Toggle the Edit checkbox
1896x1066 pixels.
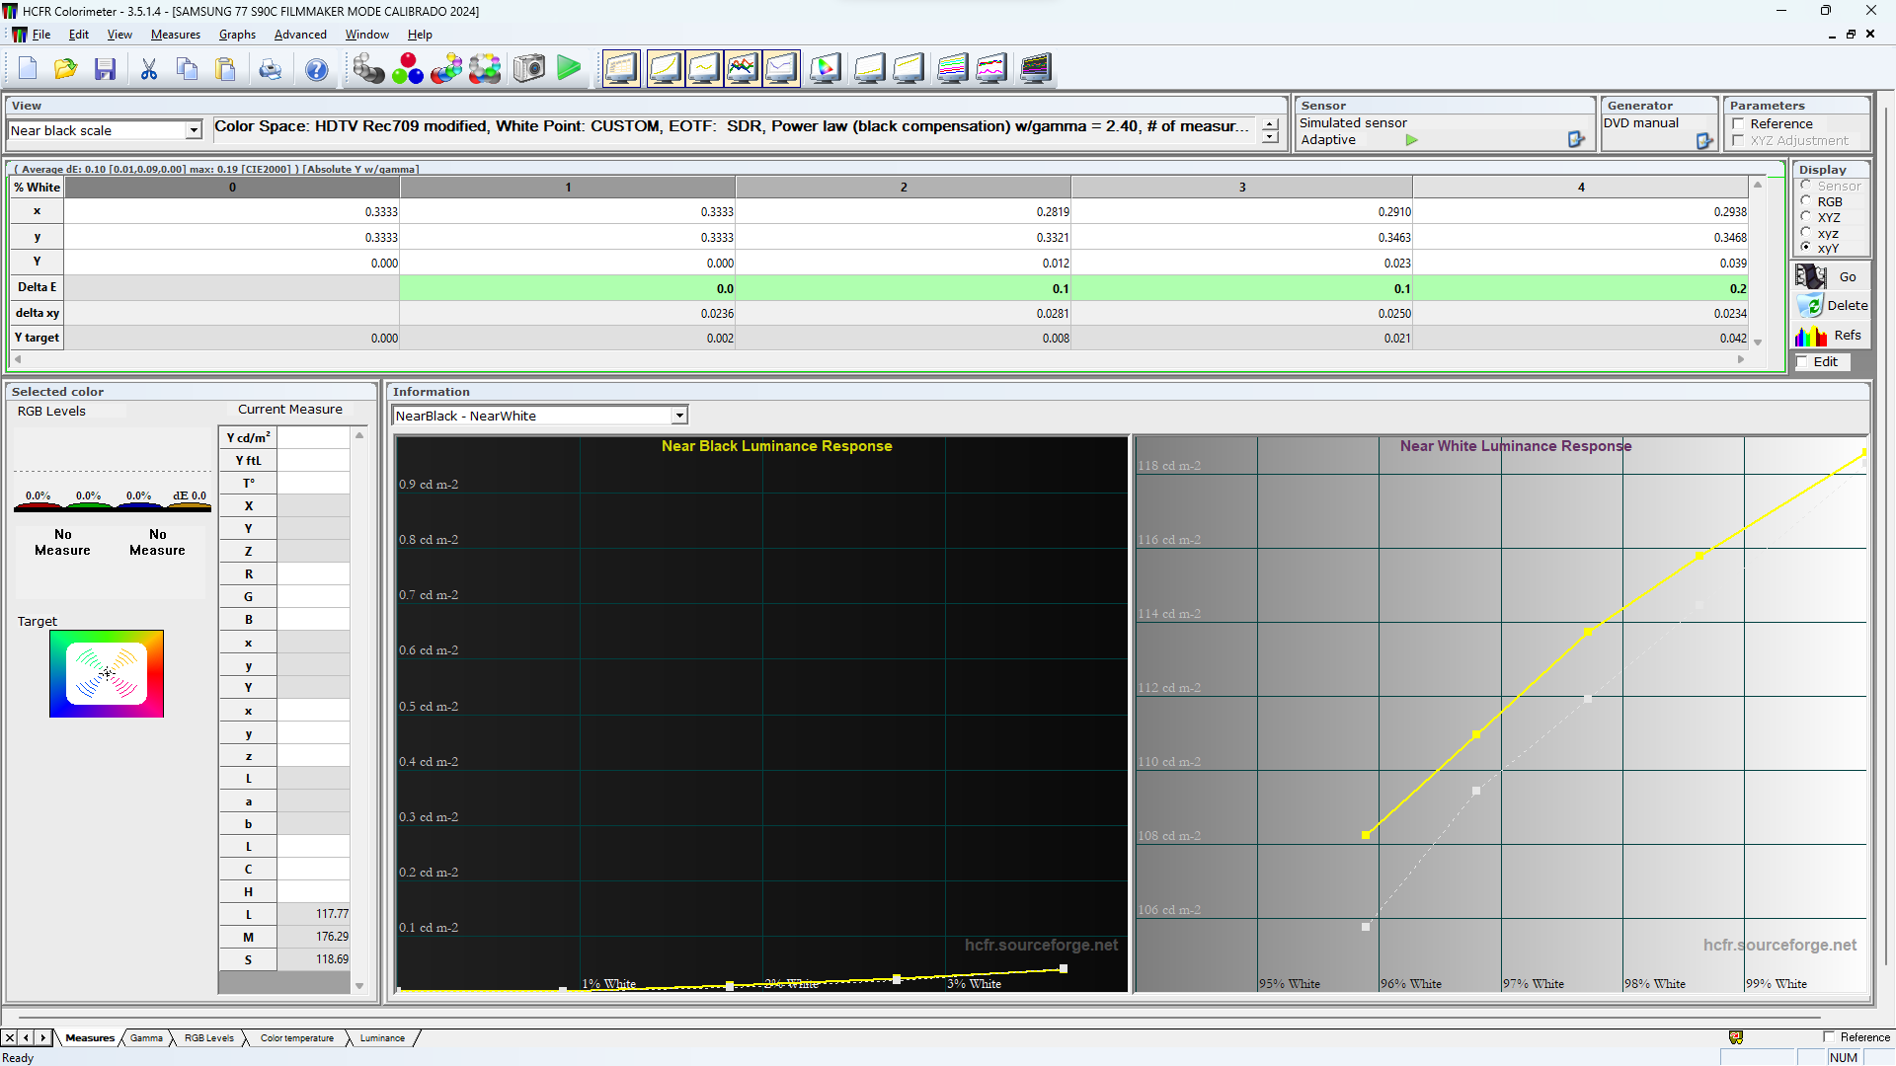pyautogui.click(x=1802, y=362)
